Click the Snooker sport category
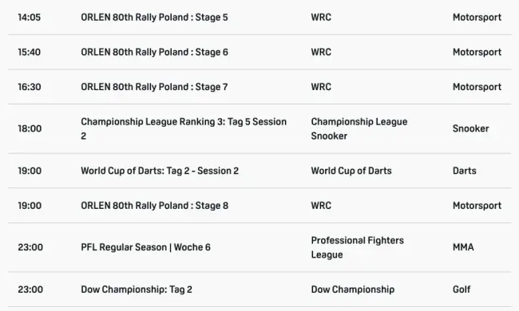Viewport: 519px width, 311px height. [470, 128]
